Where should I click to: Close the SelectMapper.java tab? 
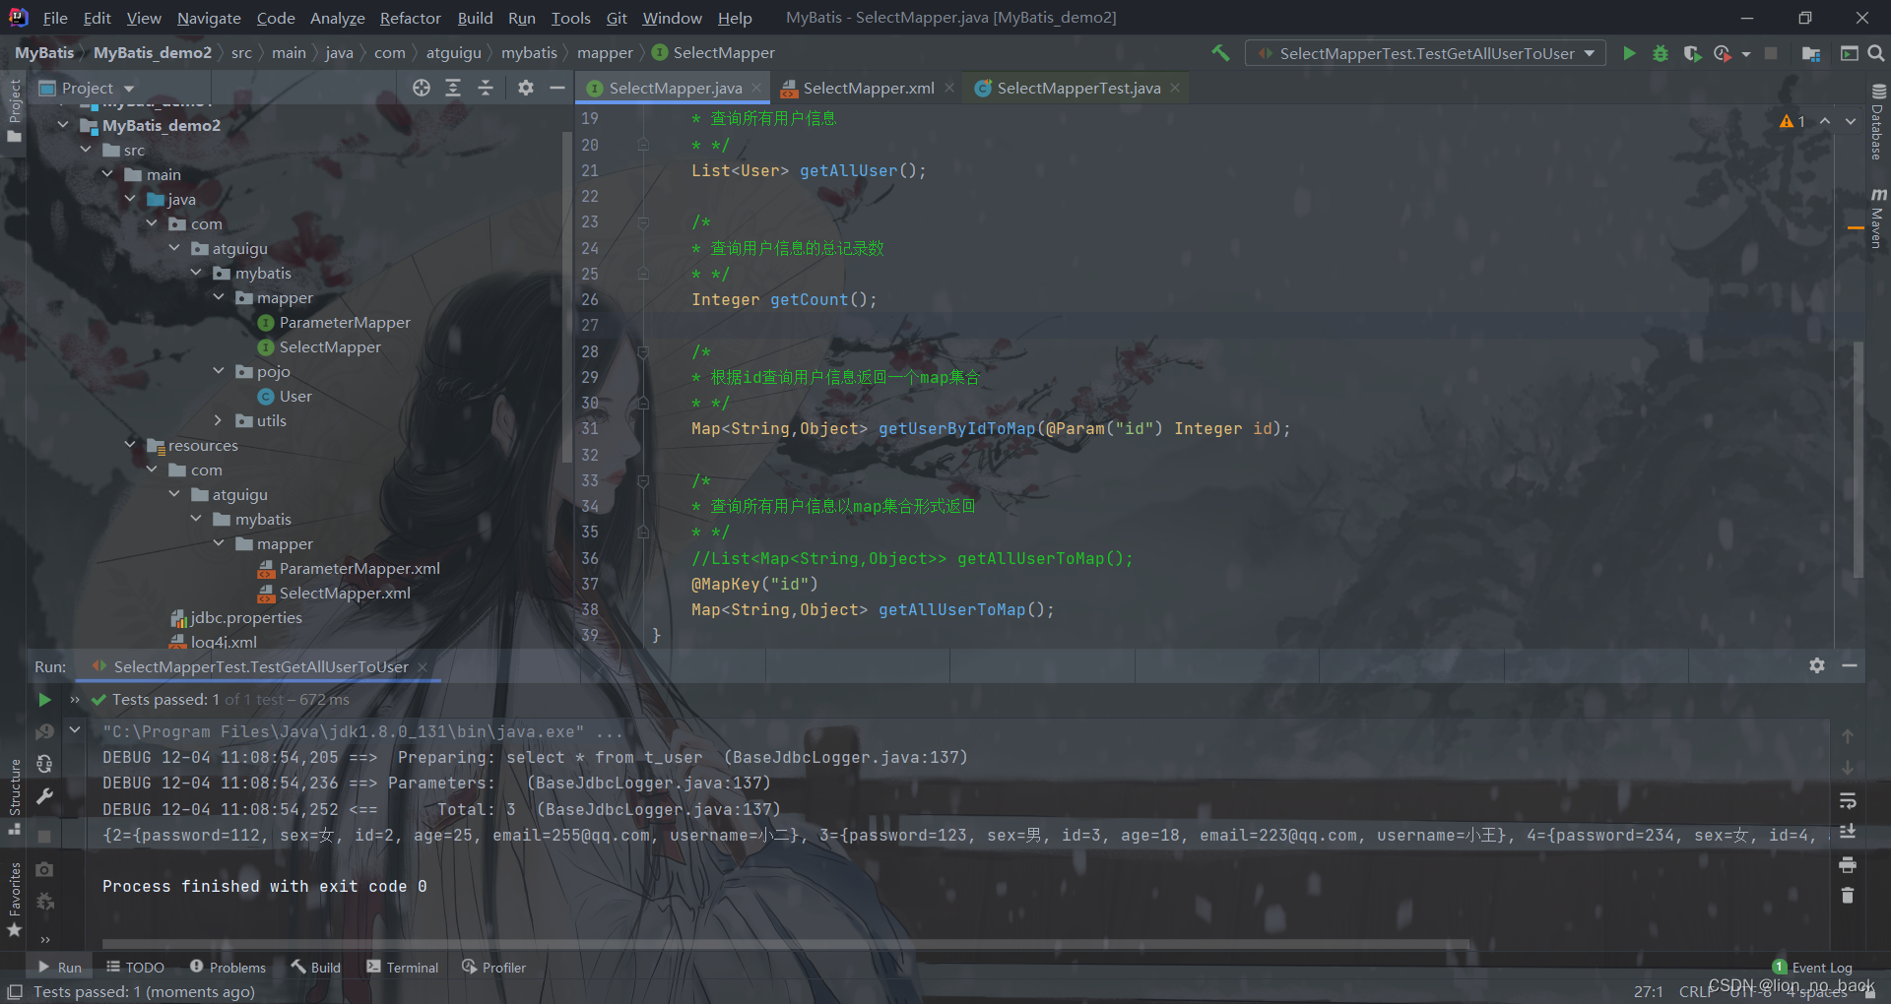756,88
